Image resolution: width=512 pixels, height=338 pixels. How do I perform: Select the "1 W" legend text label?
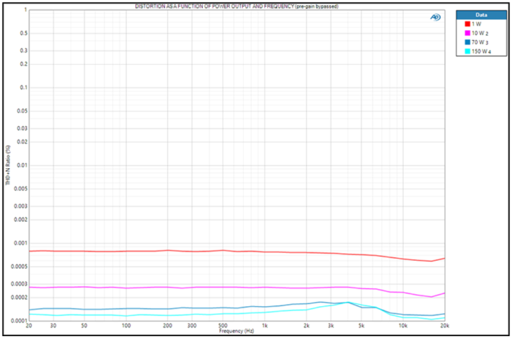pyautogui.click(x=476, y=23)
